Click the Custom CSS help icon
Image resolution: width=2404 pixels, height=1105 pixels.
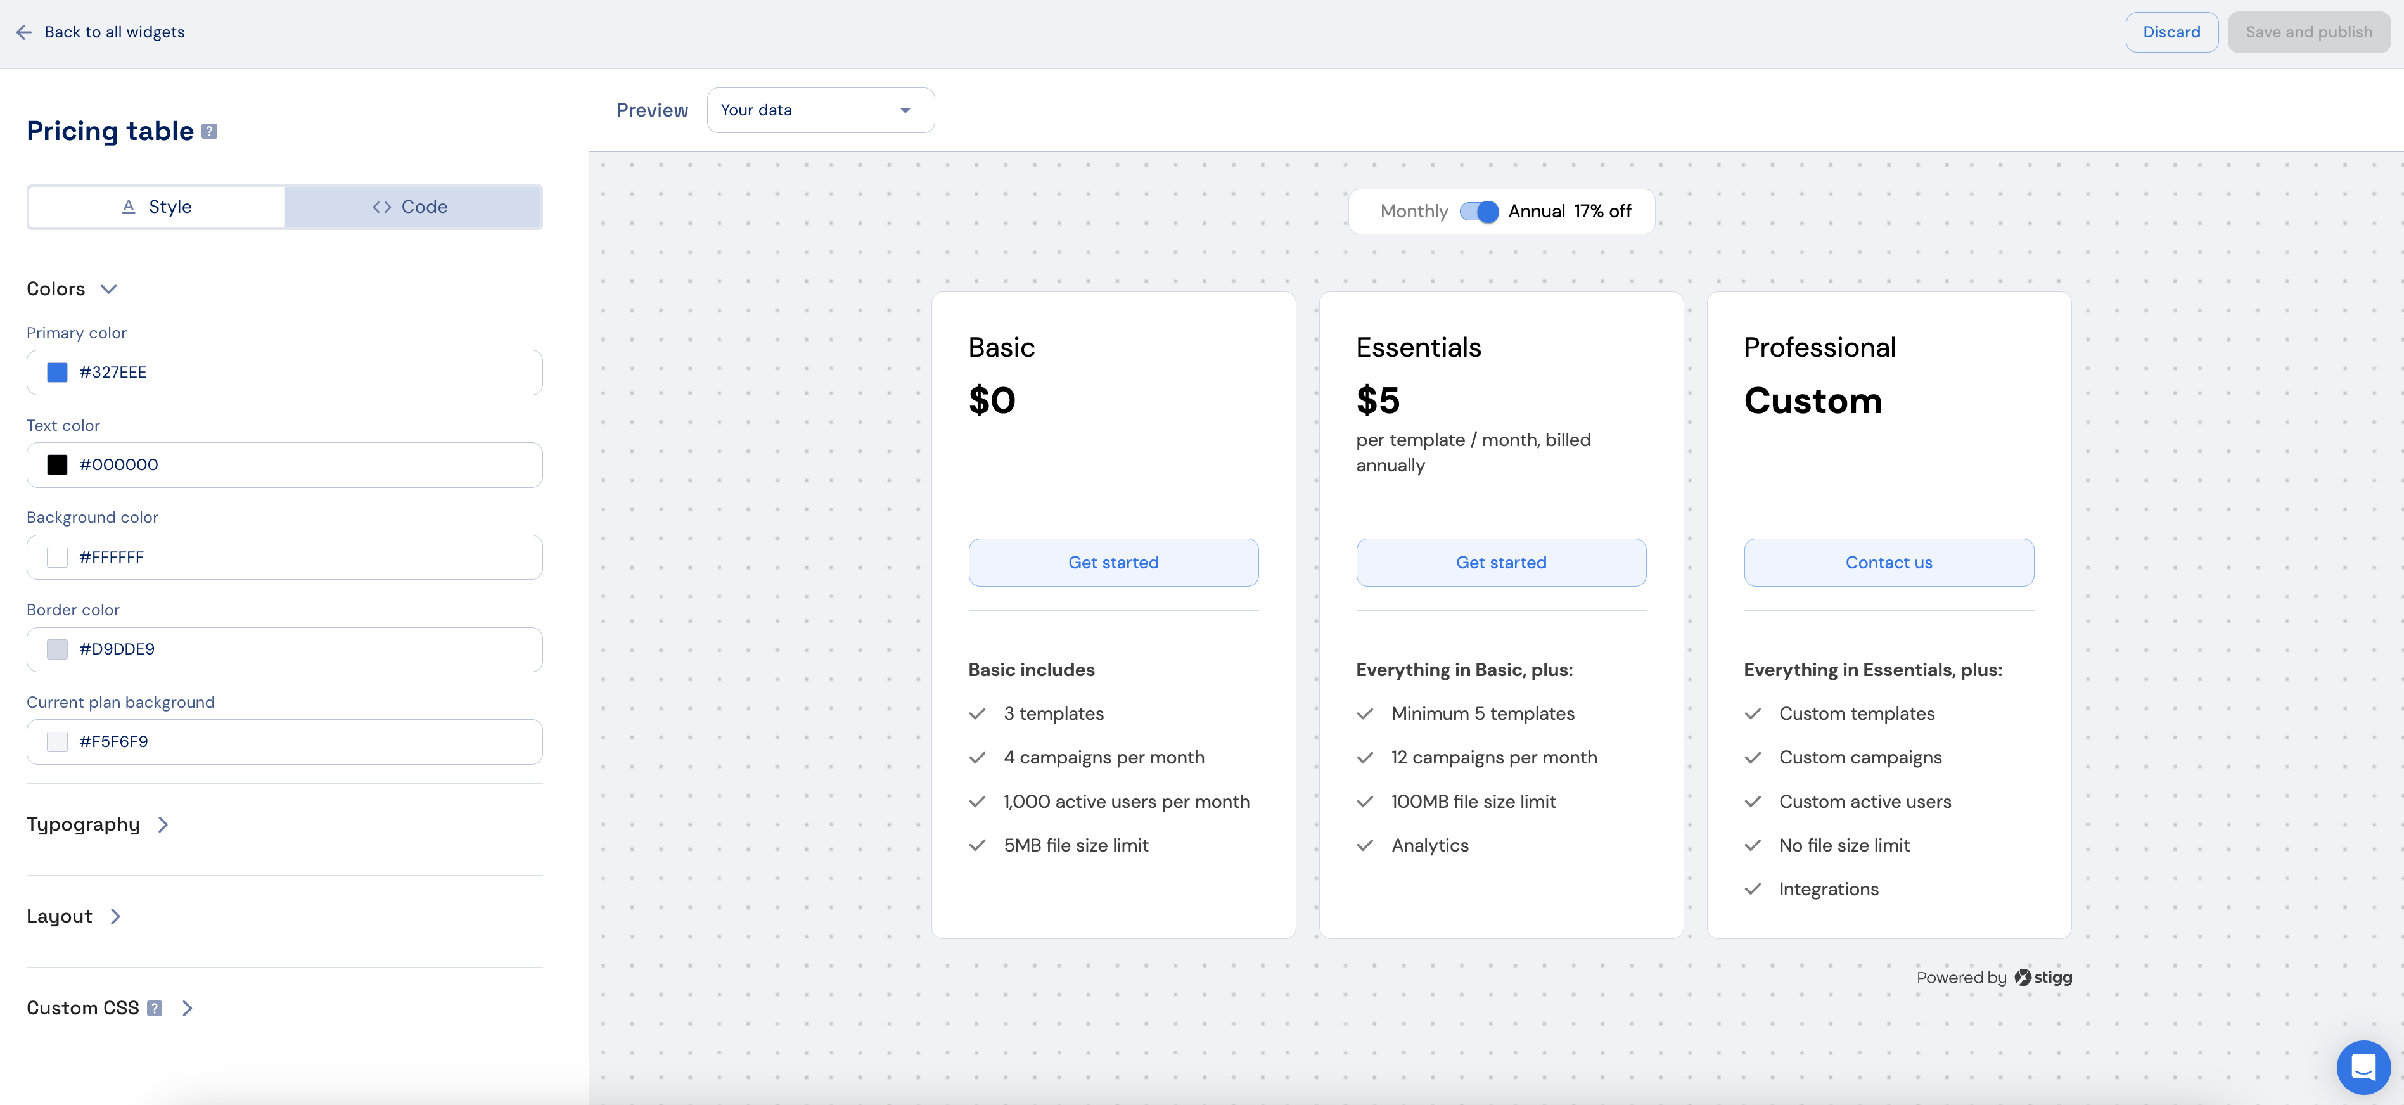(155, 1008)
